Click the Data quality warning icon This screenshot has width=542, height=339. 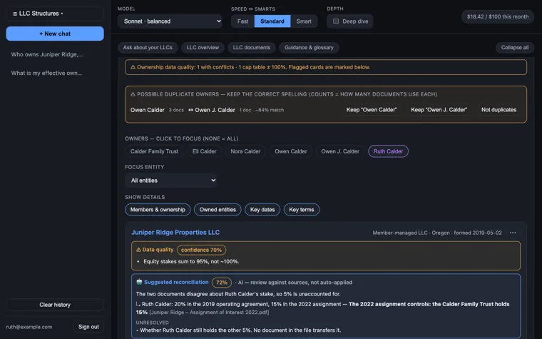click(x=138, y=249)
